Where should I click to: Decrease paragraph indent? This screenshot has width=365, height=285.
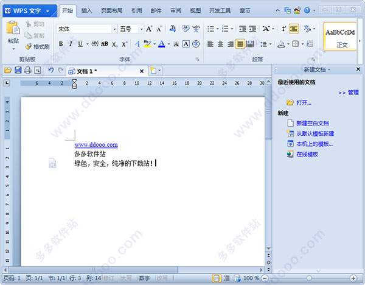243,29
